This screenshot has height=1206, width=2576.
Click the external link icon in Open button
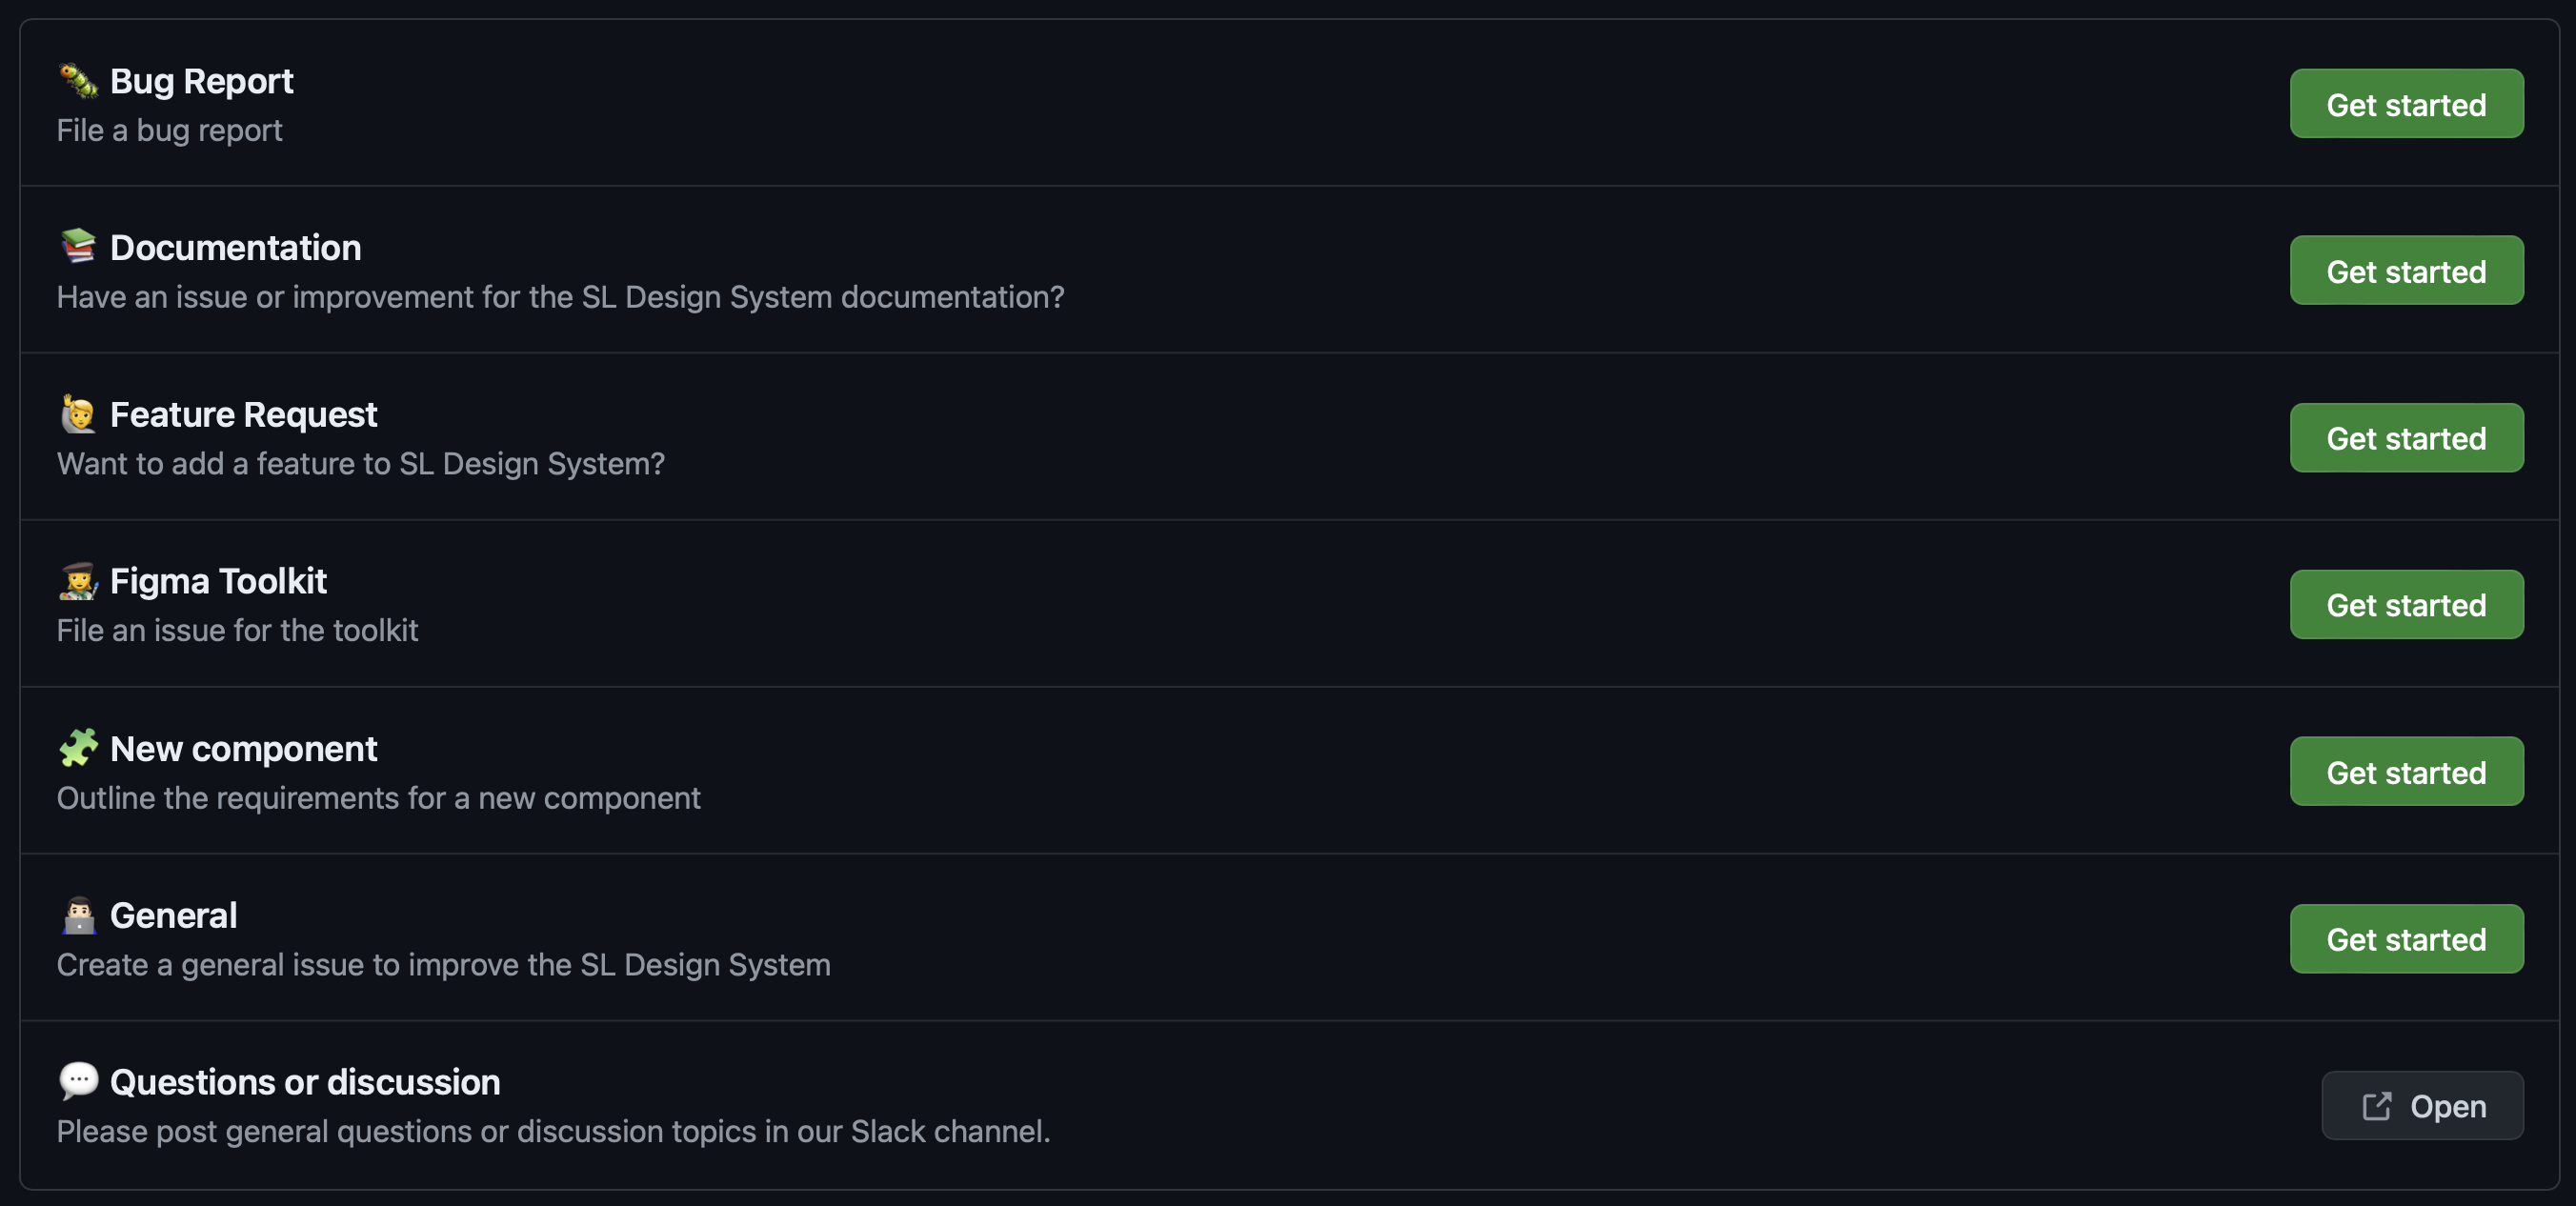coord(2376,1106)
